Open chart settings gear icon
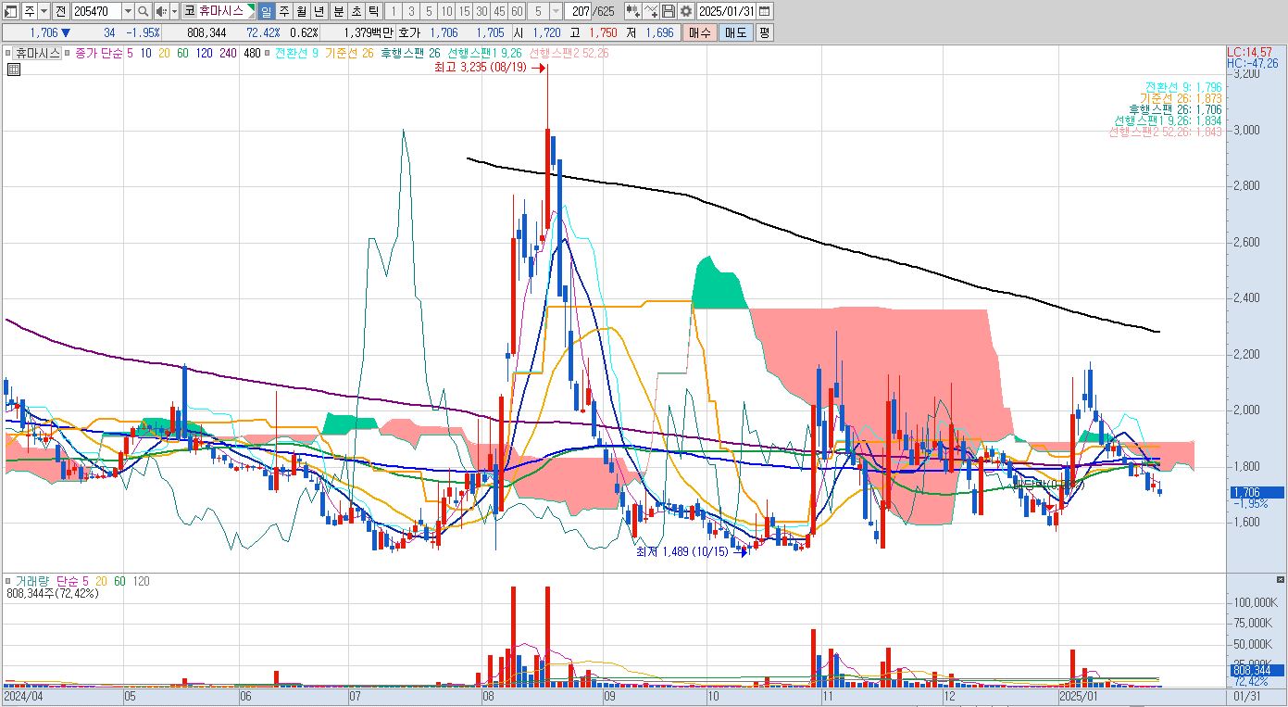Screen dimensions: 1288x707 coord(685,11)
